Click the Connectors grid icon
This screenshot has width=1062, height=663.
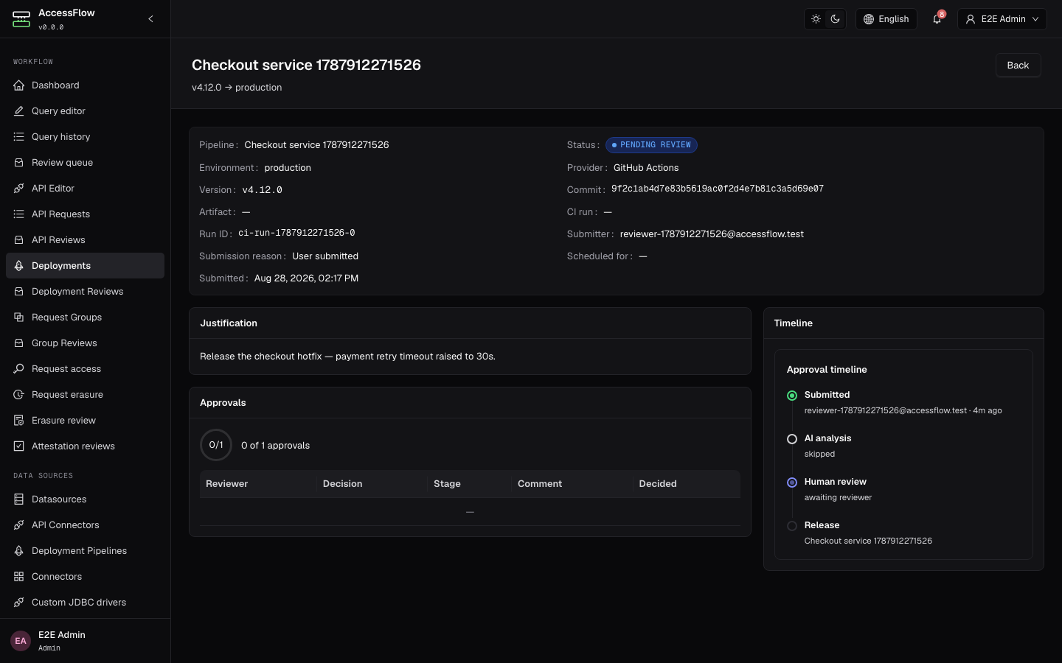pyautogui.click(x=19, y=577)
